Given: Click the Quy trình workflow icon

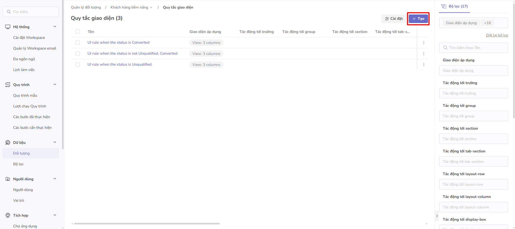Looking at the screenshot, I should click(x=8, y=85).
